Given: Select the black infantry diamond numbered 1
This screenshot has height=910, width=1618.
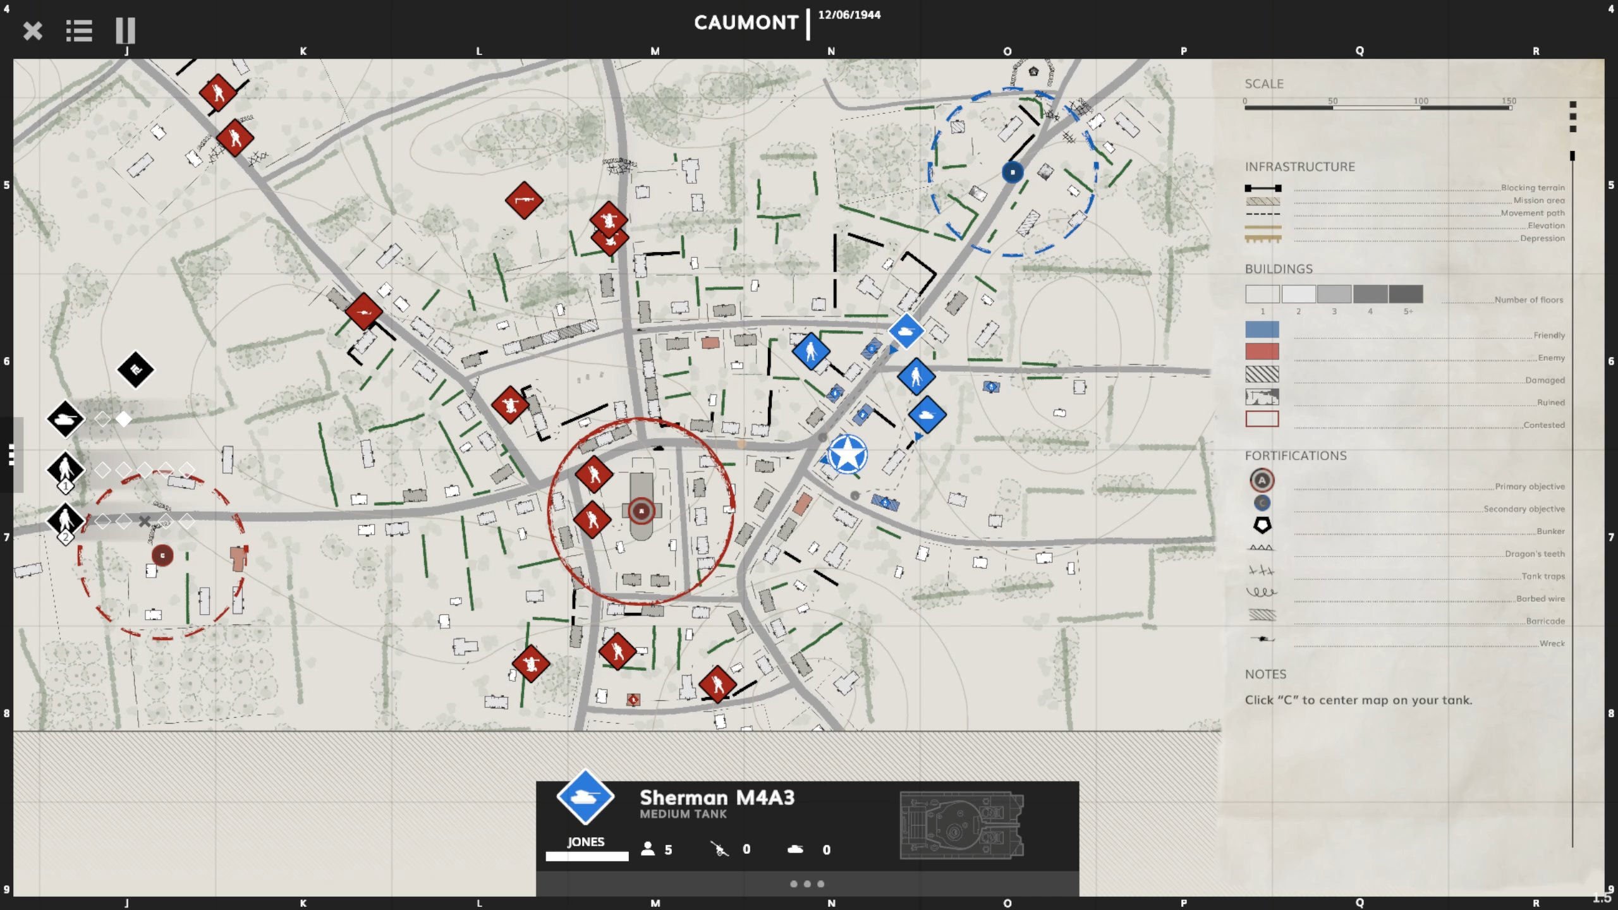Looking at the screenshot, I should pyautogui.click(x=65, y=470).
